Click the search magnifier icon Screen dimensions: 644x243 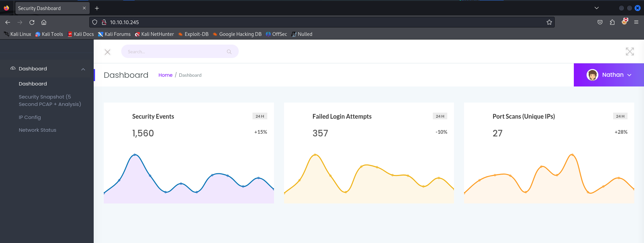click(x=229, y=52)
